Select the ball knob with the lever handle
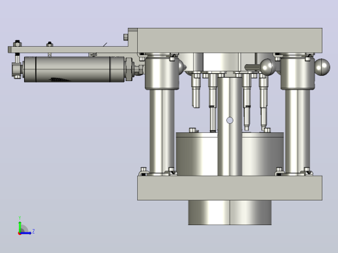Viewport: 338px width, 253px height. 267,67
